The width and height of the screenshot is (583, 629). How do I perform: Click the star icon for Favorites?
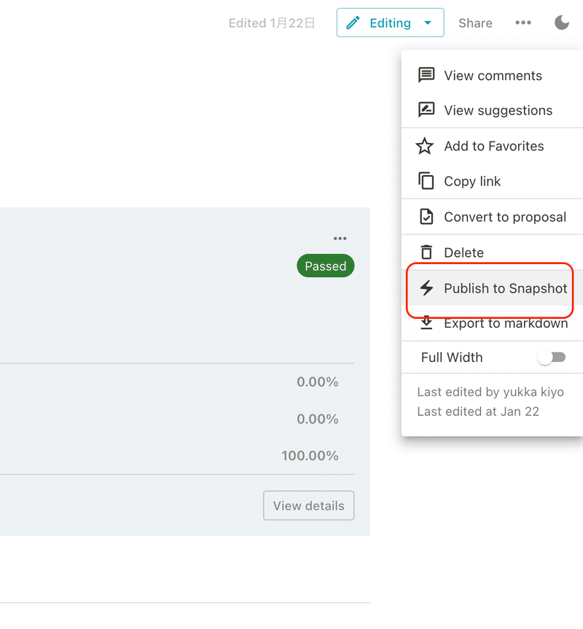coord(425,146)
